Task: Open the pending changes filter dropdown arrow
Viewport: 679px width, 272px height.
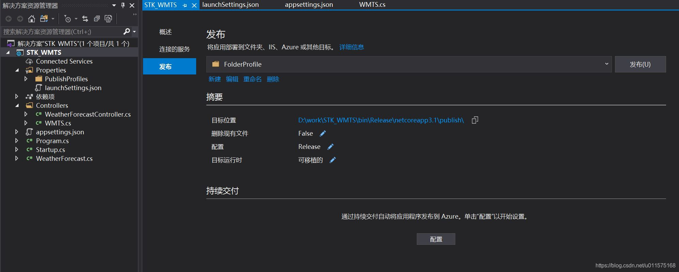Action: (x=76, y=19)
